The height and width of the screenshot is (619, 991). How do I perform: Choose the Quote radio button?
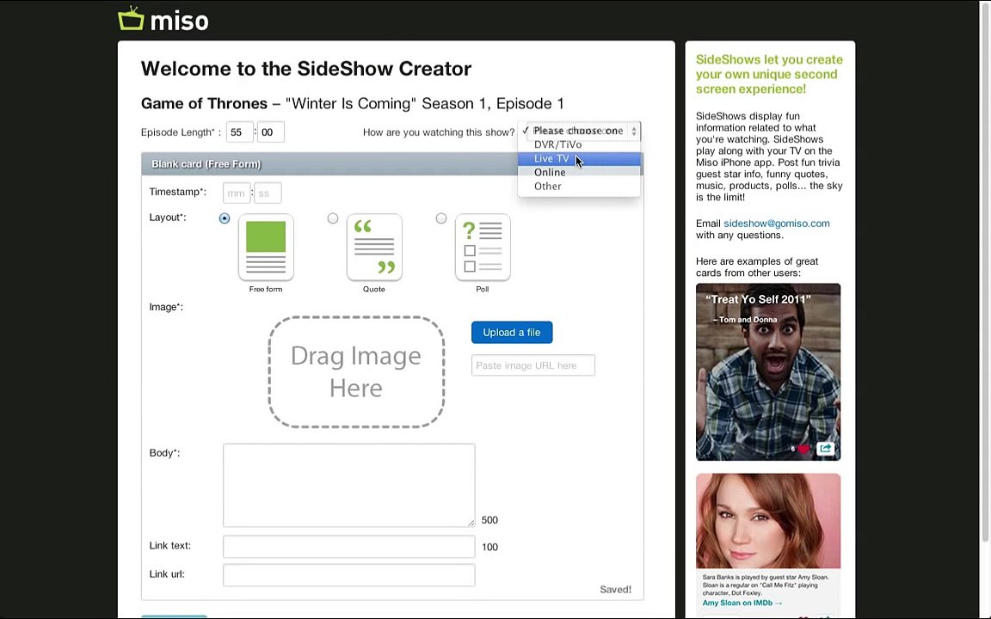333,218
